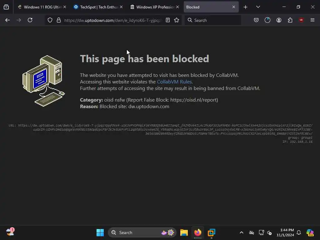Image resolution: width=320 pixels, height=240 pixels.
Task: Open uBlock Origin extension icon
Action: pyautogui.click(x=301, y=20)
